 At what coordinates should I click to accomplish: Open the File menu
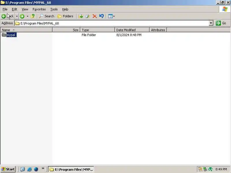pyautogui.click(x=5, y=9)
